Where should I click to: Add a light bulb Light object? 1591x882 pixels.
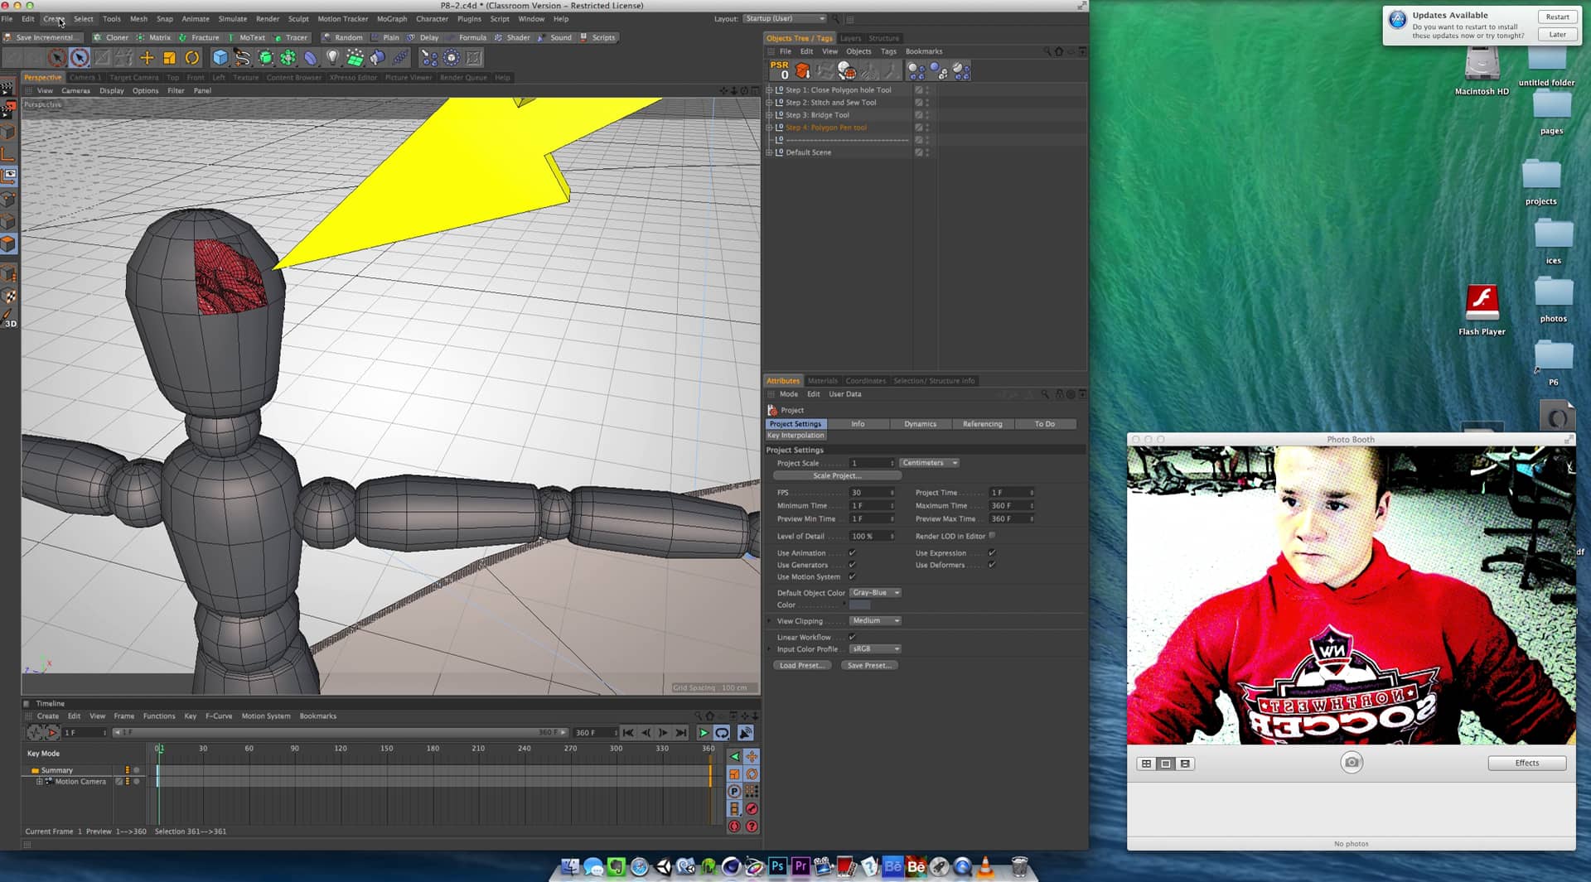(332, 58)
